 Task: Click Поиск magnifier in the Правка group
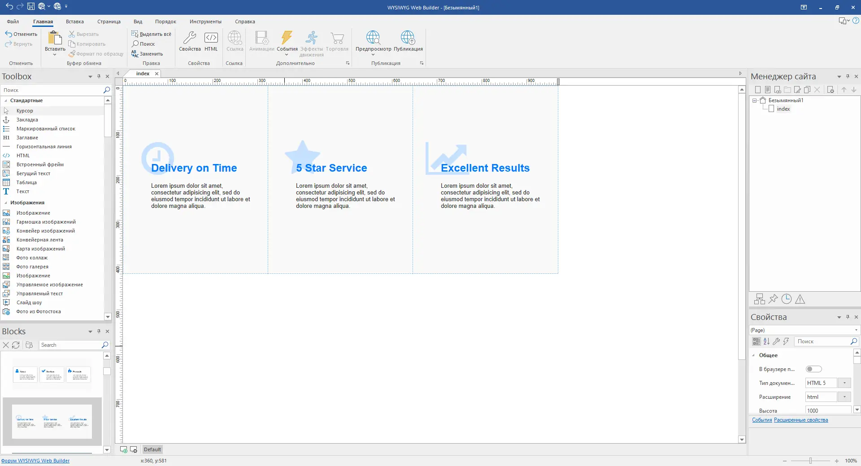point(143,44)
